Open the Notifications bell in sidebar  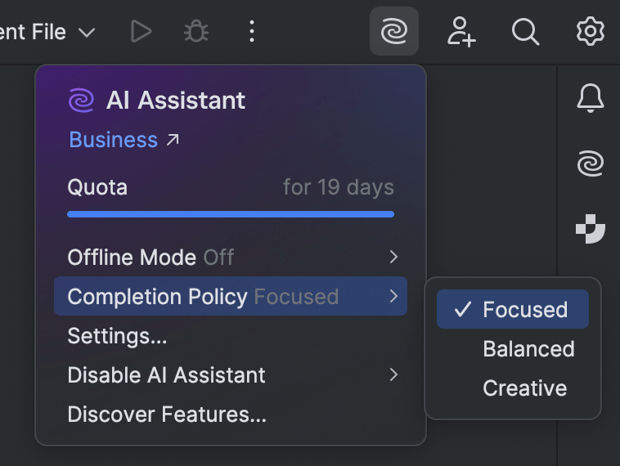(590, 98)
